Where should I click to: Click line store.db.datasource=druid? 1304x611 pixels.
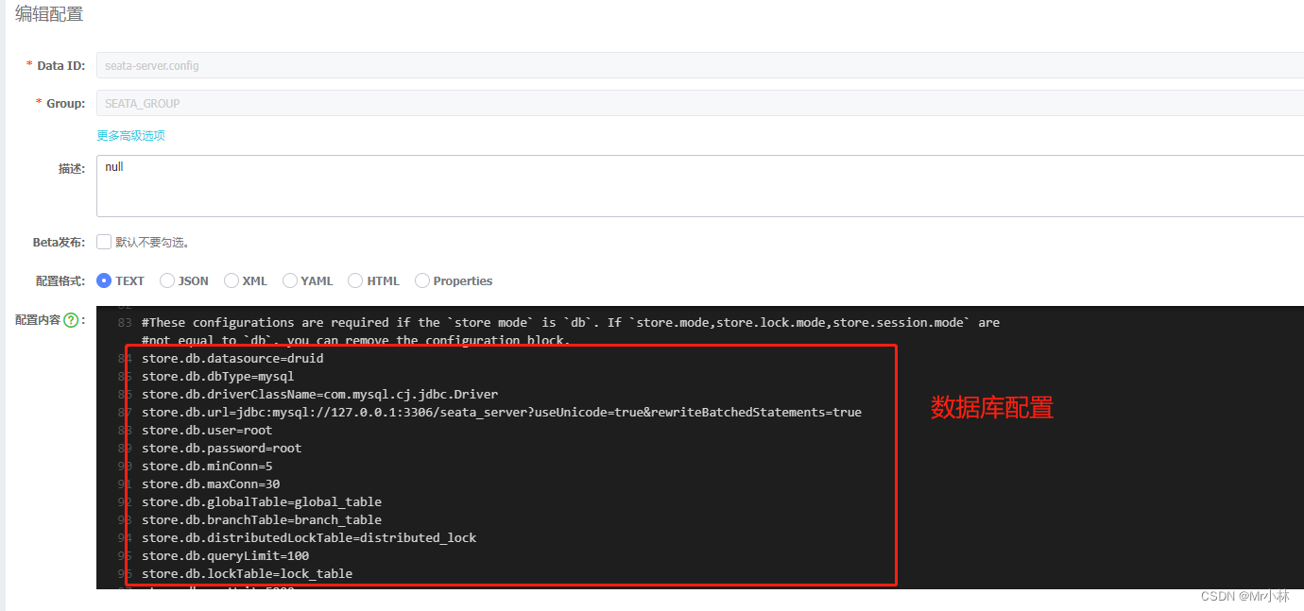tap(232, 358)
